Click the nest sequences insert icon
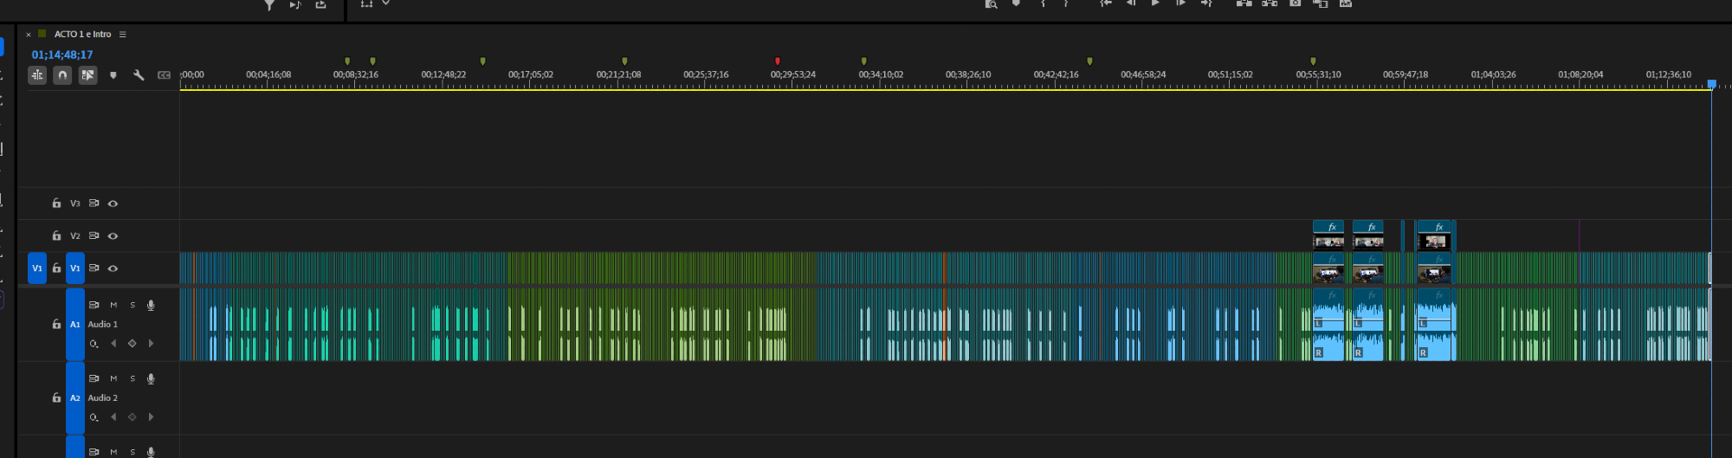 [37, 75]
